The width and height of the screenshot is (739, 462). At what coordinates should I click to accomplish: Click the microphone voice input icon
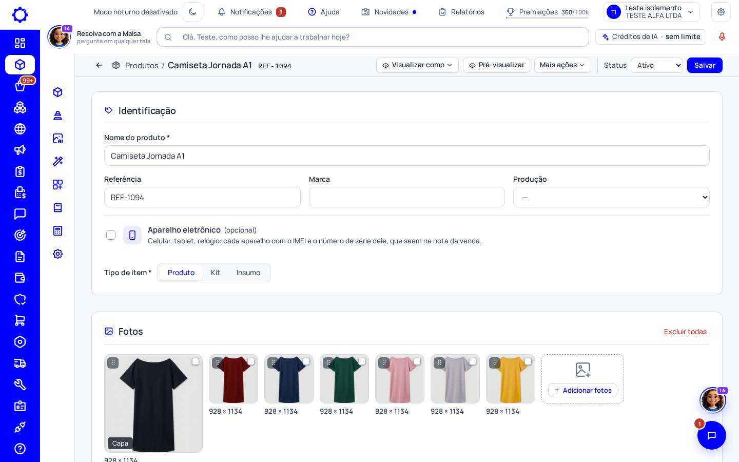pyautogui.click(x=722, y=37)
